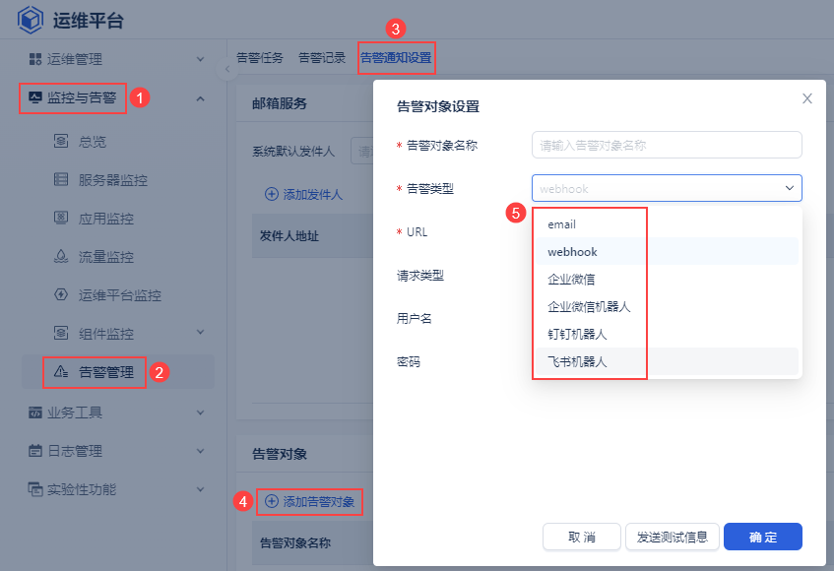Click the 告警对象 section title
This screenshot has width=834, height=571.
pyautogui.click(x=280, y=454)
